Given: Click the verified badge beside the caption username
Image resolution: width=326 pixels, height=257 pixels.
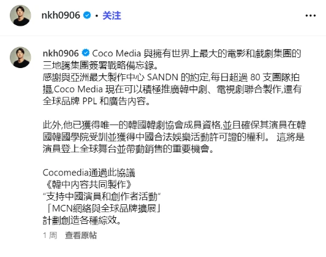Looking at the screenshot, I should pyautogui.click(x=85, y=53).
